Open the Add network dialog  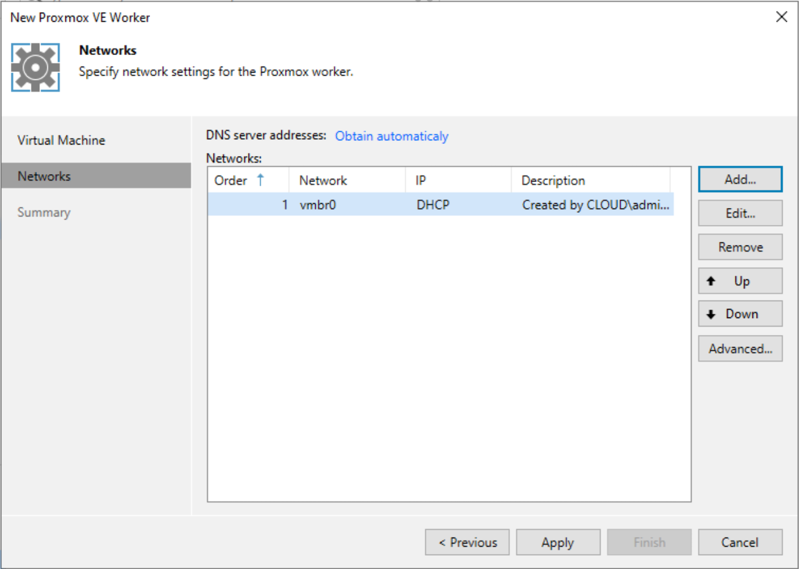740,179
